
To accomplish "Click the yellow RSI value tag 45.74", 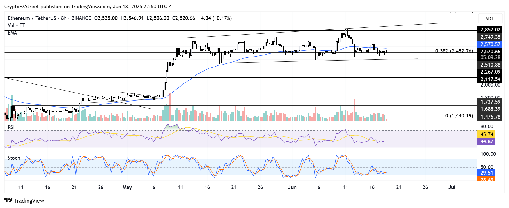I will point(487,134).
